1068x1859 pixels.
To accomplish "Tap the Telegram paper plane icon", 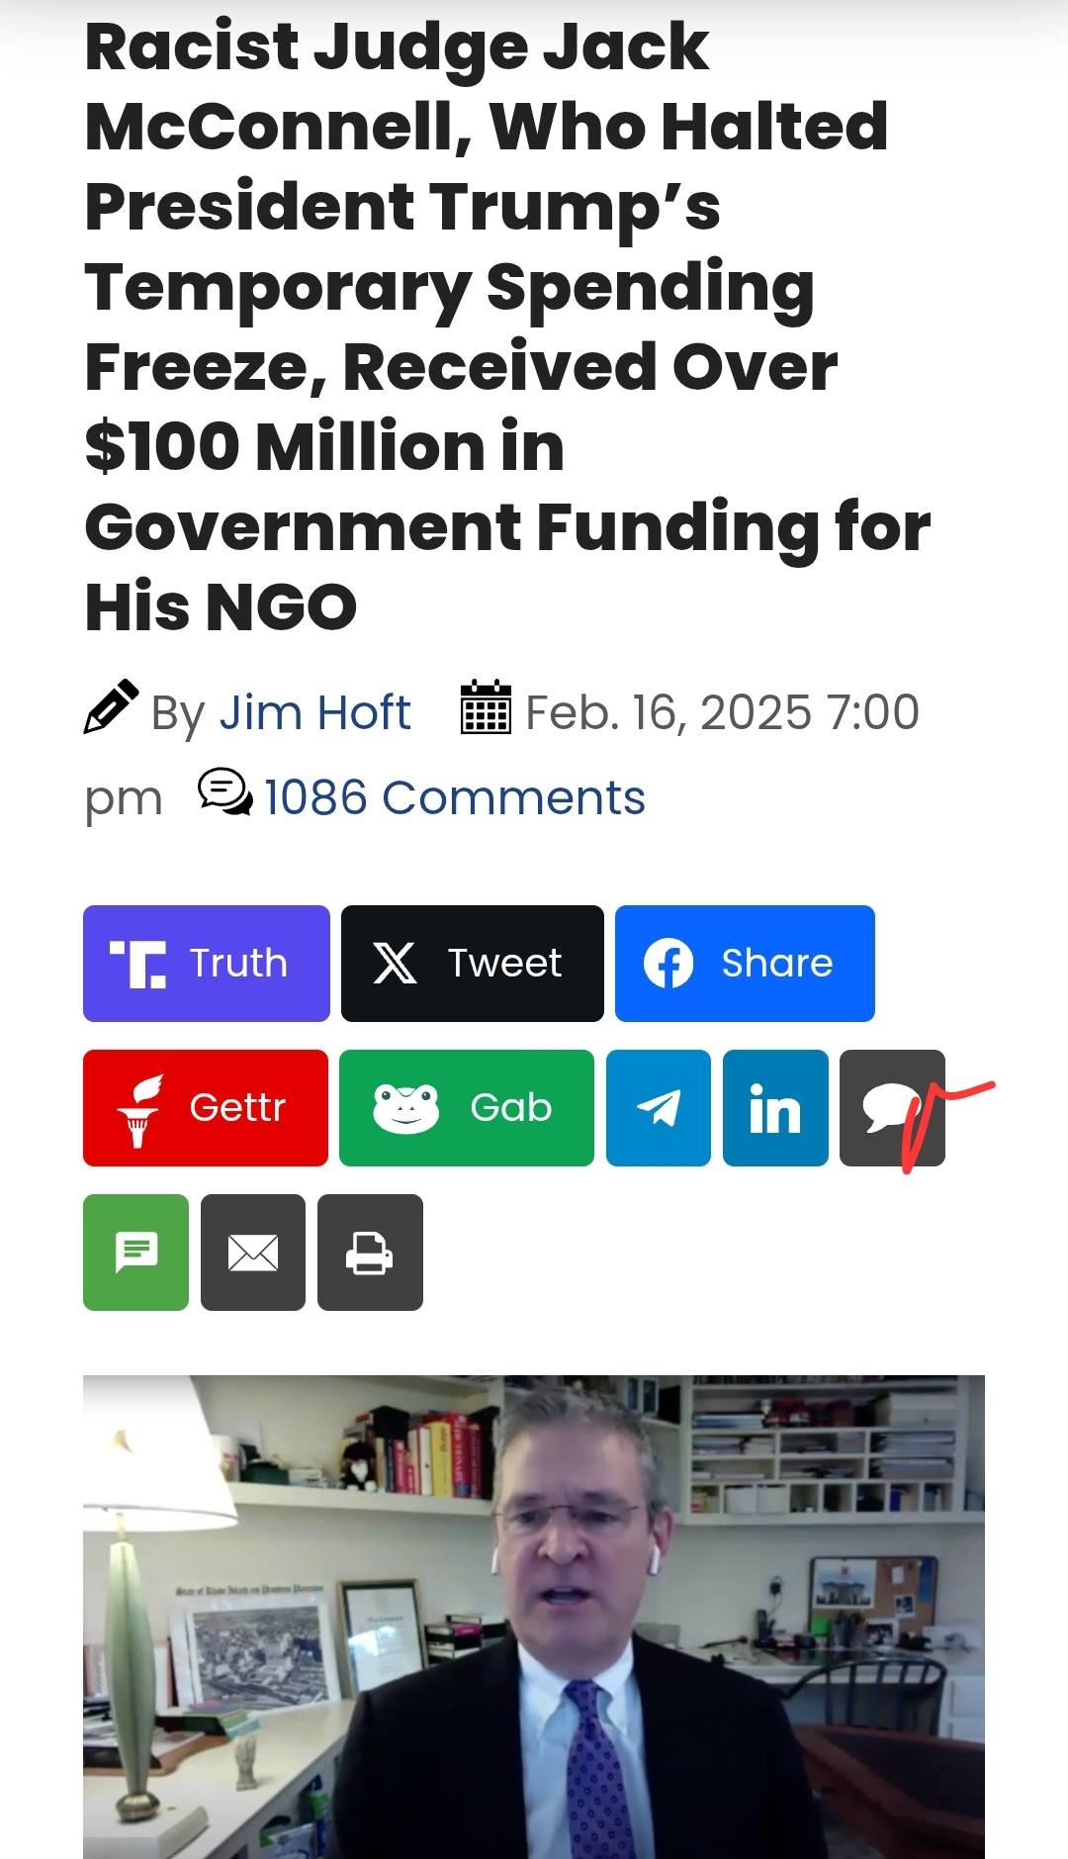I will pos(658,1107).
